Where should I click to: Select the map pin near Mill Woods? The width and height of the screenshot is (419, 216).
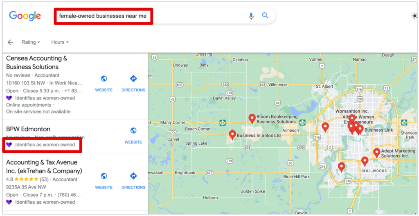[365, 161]
